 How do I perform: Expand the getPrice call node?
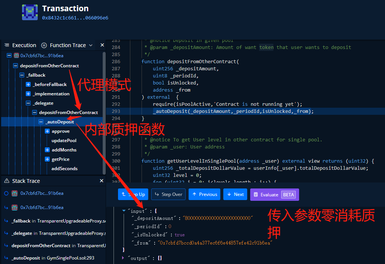tap(47, 159)
